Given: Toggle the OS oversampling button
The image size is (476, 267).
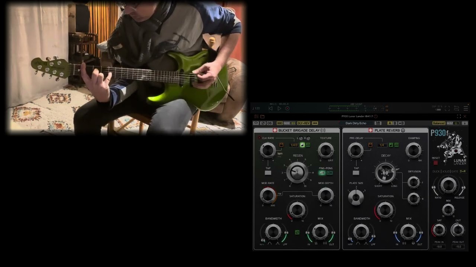Looking at the screenshot, I should pos(269,123).
